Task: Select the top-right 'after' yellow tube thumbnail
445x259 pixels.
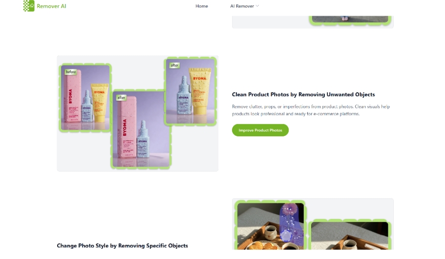Action: coord(191,91)
